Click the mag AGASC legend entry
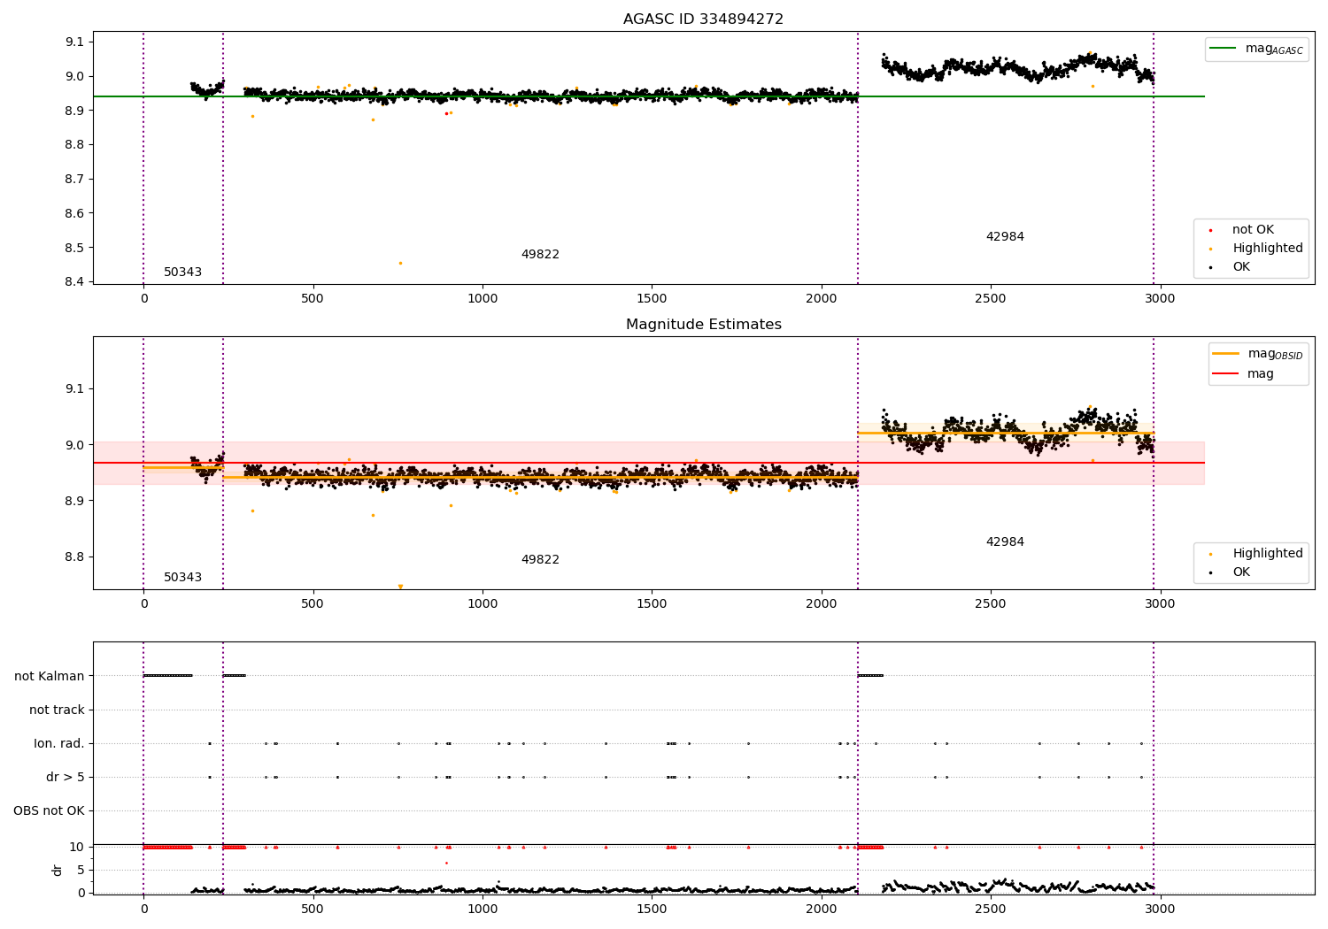Image resolution: width=1328 pixels, height=929 pixels. click(x=1256, y=50)
